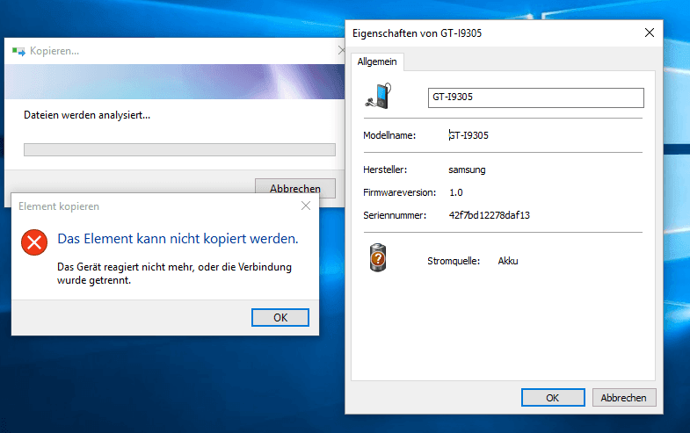690x433 pixels.
Task: Click the message about Gerät reagiert nicht mehr
Action: (174, 273)
